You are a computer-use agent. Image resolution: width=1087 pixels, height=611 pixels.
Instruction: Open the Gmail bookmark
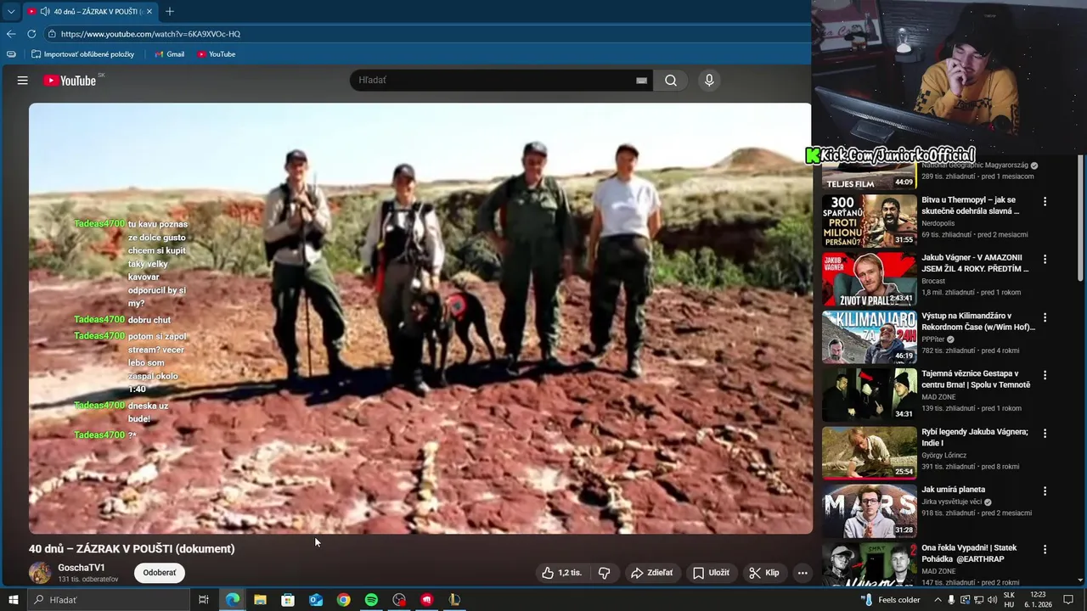170,54
